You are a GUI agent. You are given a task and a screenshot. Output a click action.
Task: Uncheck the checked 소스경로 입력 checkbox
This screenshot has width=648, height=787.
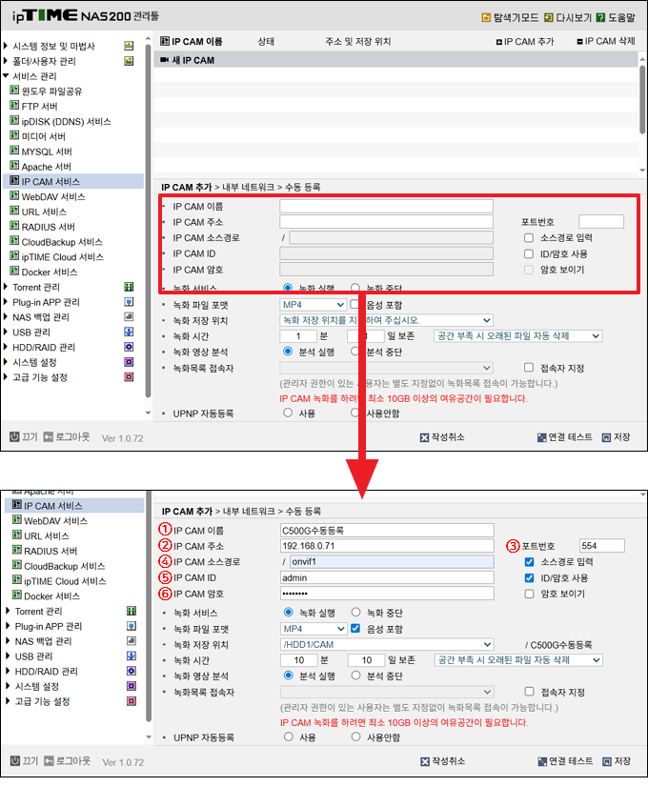tap(529, 562)
